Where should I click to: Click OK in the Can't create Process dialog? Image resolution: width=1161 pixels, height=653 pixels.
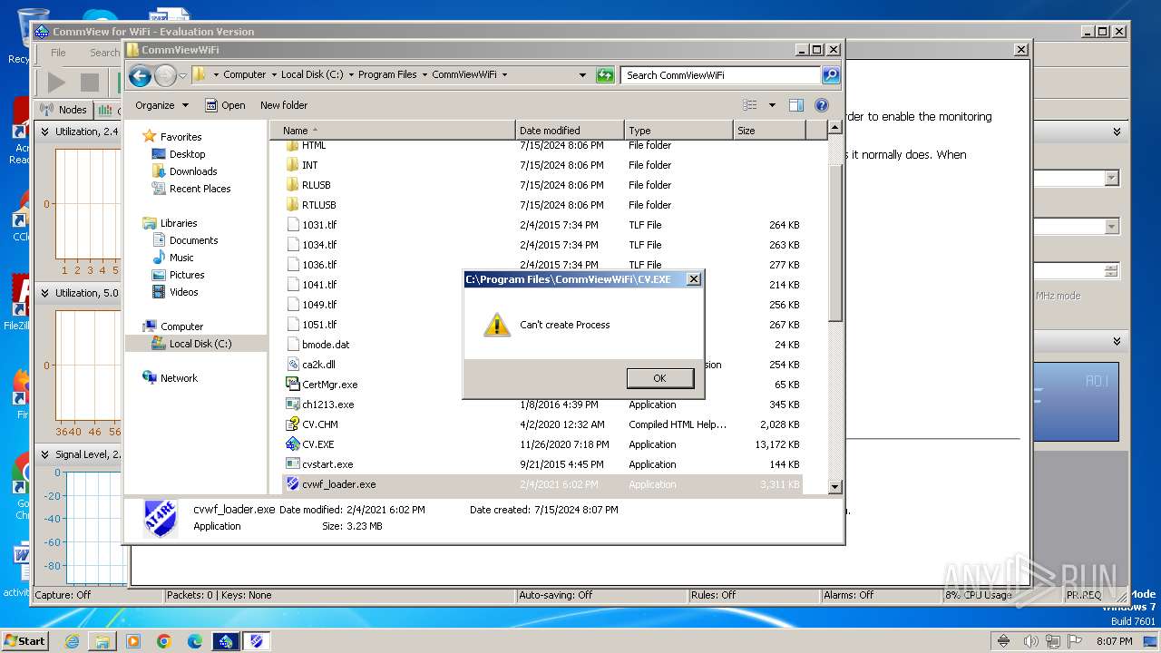[x=659, y=378]
